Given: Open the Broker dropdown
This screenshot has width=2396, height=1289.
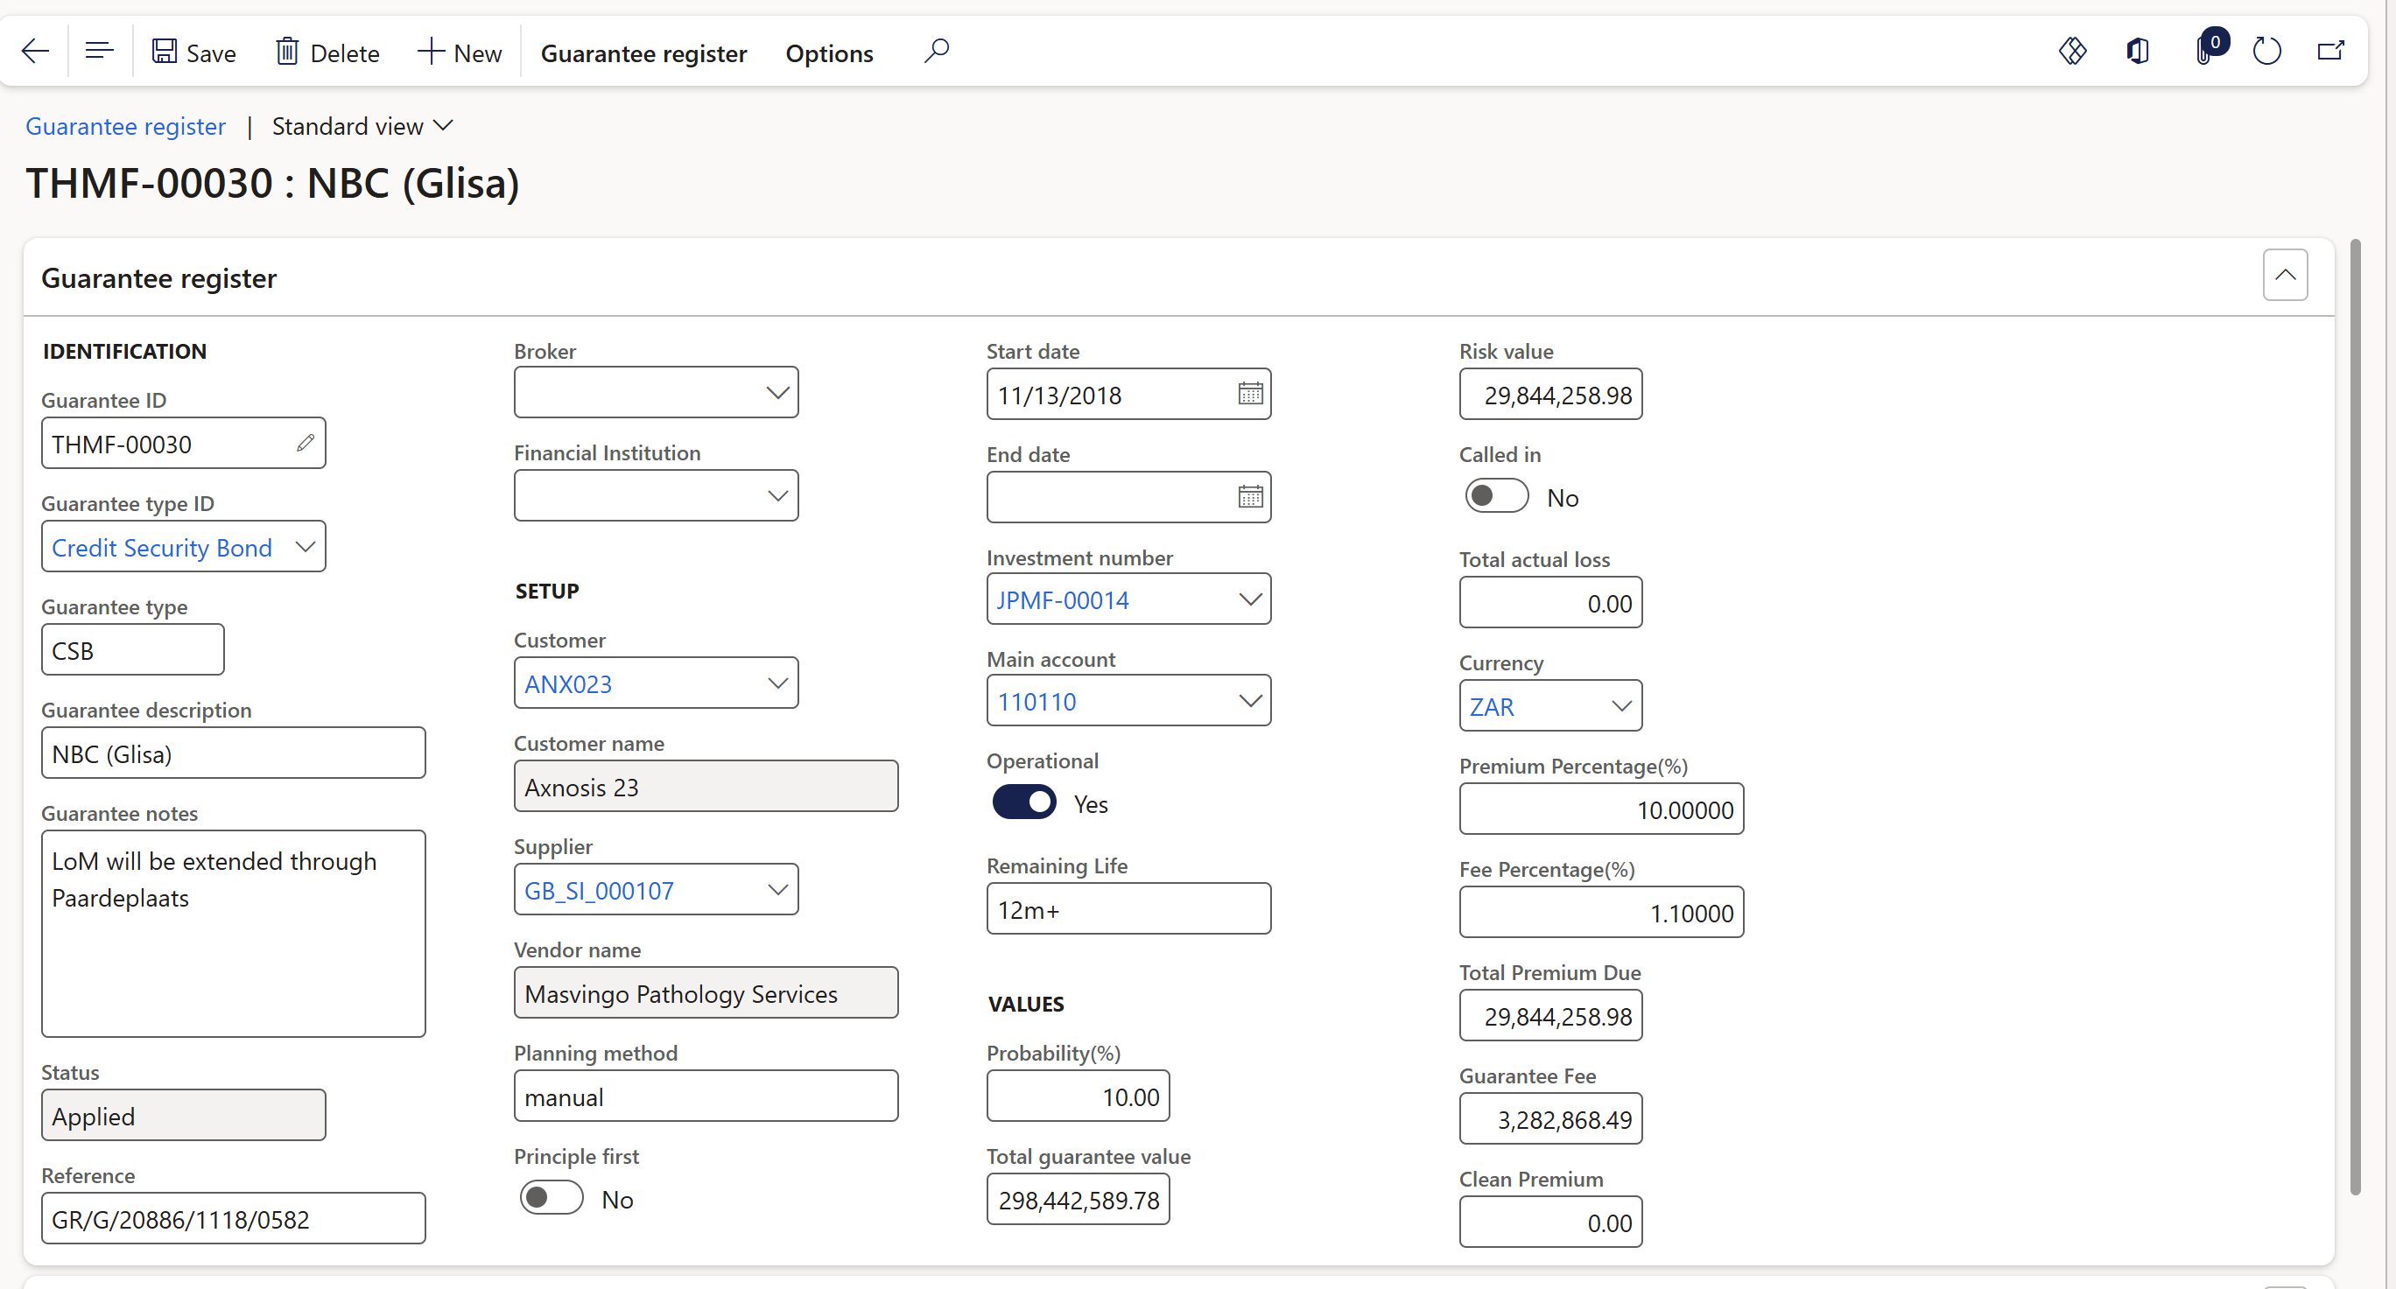Looking at the screenshot, I should (x=777, y=392).
